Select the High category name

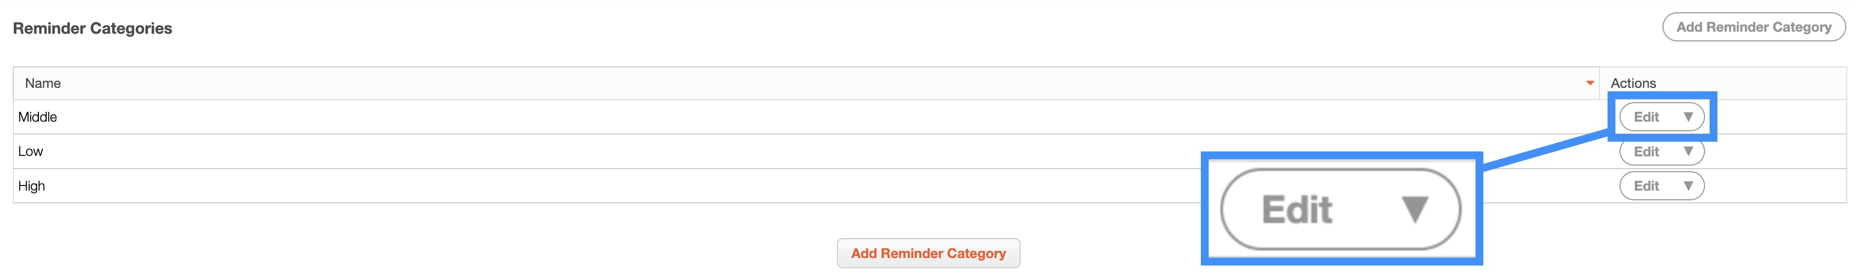point(32,186)
